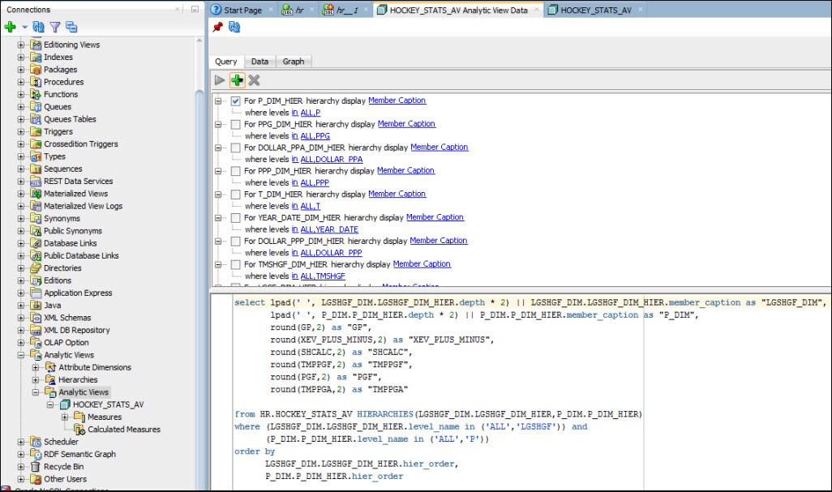The image size is (832, 492).
Task: Enable the PPG_DIM_HIER hierarchy checkbox
Action: tap(235, 125)
